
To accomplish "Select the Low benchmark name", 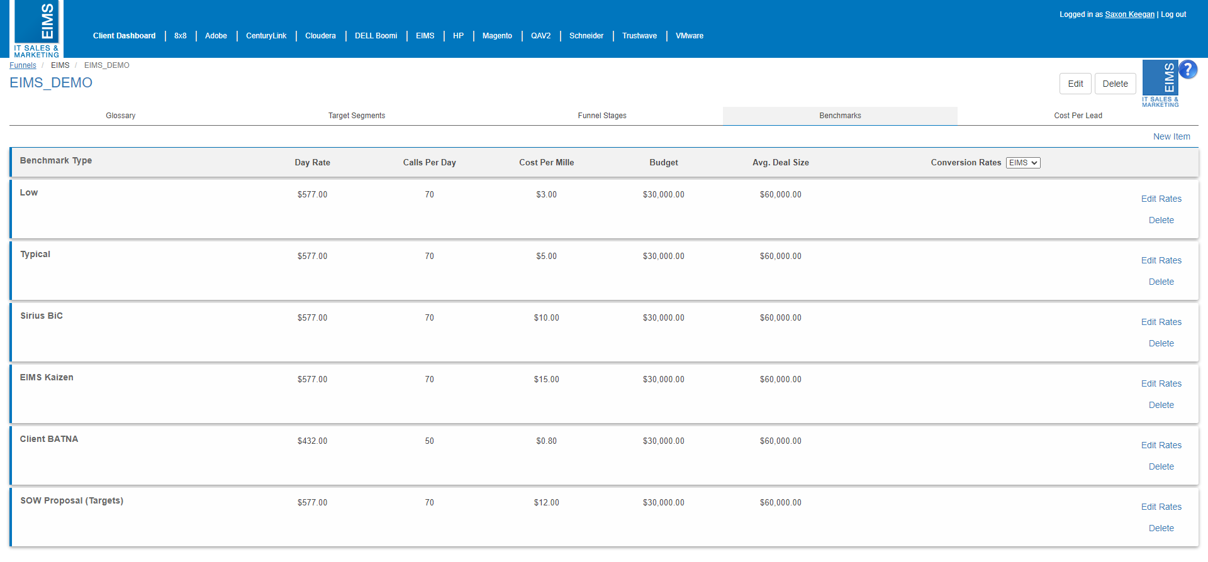I will pyautogui.click(x=29, y=192).
